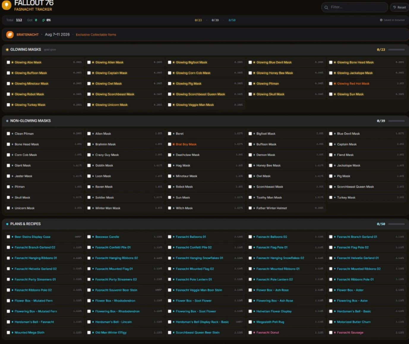Check the Toothy Man Mask checkbox
409x344 pixels.
tap(250, 197)
